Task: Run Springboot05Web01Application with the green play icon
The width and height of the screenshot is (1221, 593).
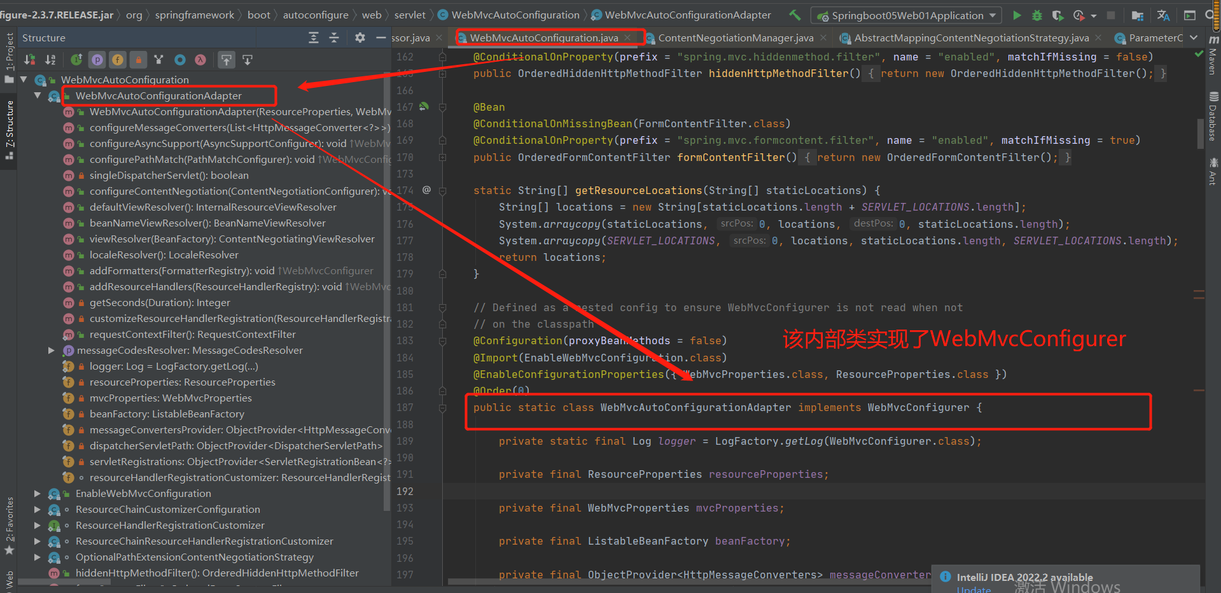Action: pyautogui.click(x=1017, y=15)
